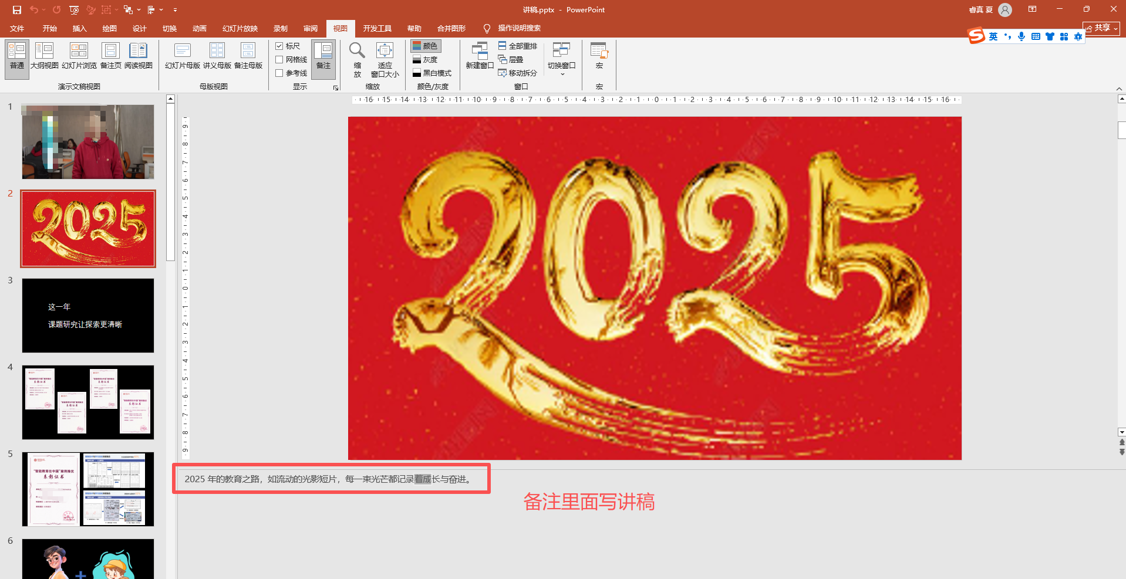Click the notes text beginning 2025 年的教育之路
This screenshot has width=1126, height=579.
click(328, 479)
